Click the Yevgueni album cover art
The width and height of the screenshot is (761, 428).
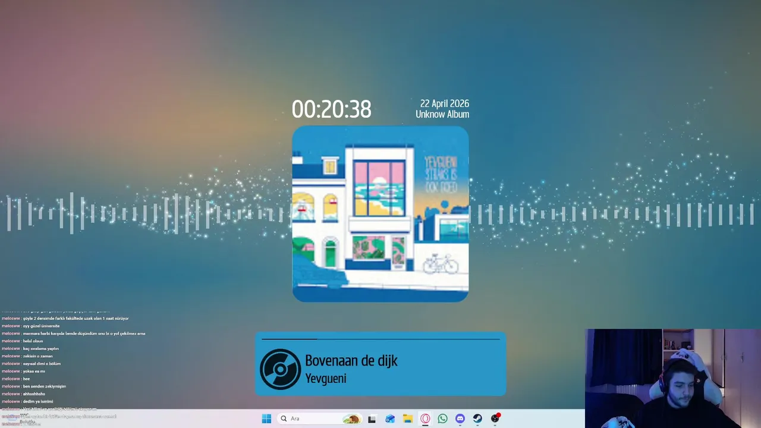pyautogui.click(x=380, y=214)
